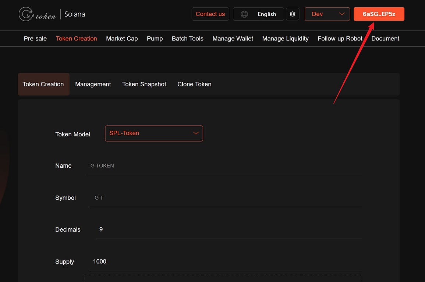Image resolution: width=425 pixels, height=282 pixels.
Task: Expand the Dev network dropdown
Action: coord(327,14)
